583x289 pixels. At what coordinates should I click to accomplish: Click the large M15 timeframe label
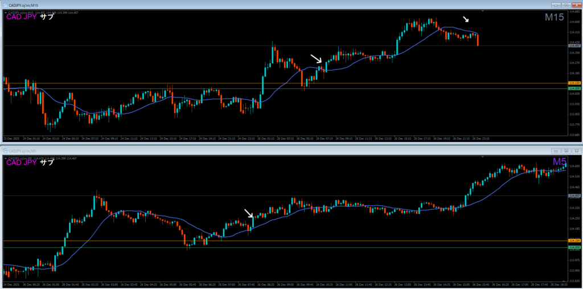553,18
